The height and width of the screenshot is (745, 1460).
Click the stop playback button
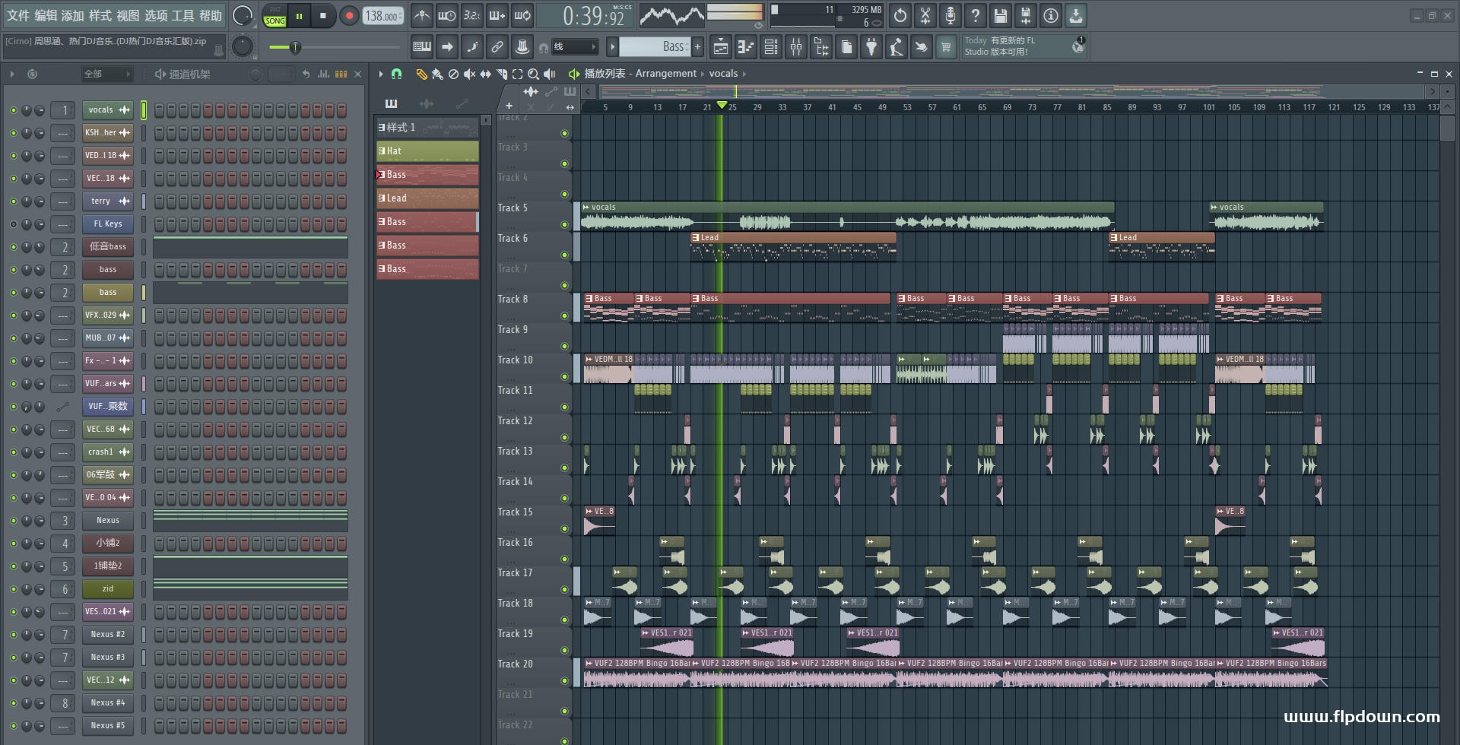click(323, 15)
